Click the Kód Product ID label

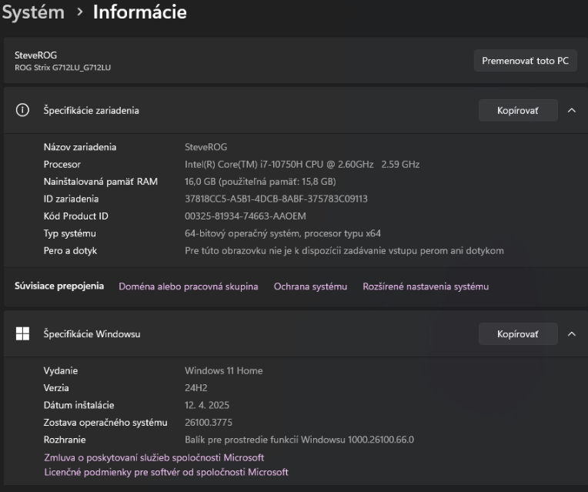[x=75, y=216]
